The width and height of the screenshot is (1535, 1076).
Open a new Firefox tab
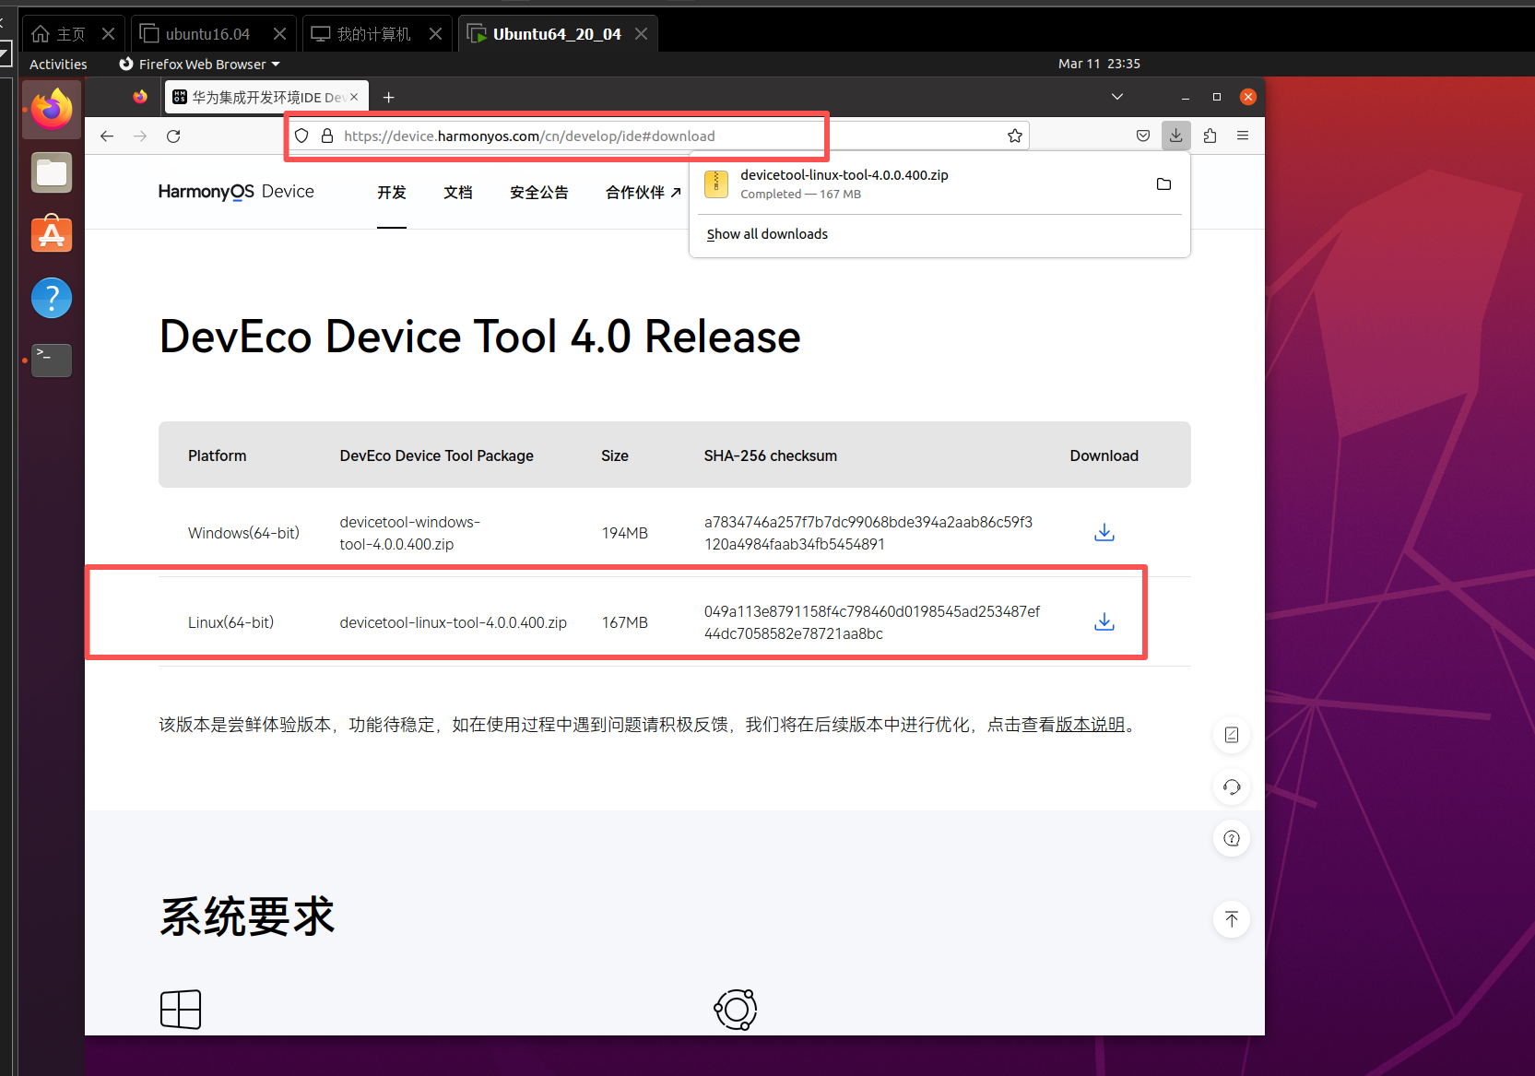coord(389,97)
